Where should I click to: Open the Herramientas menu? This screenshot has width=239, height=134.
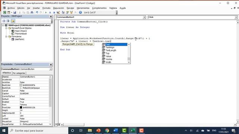(x=83, y=8)
